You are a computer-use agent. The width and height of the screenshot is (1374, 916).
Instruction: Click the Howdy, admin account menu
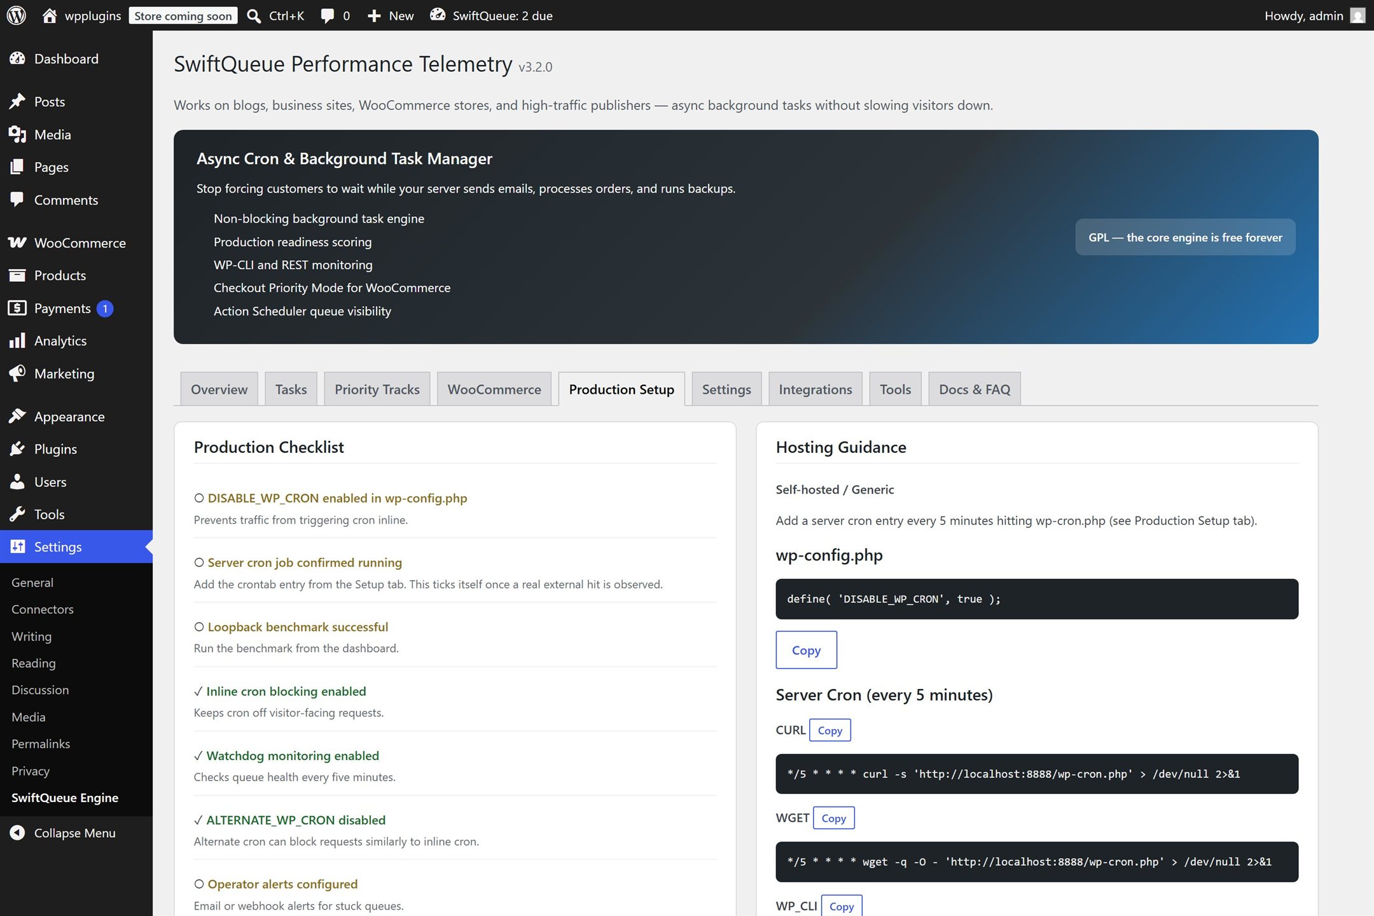[1314, 15]
